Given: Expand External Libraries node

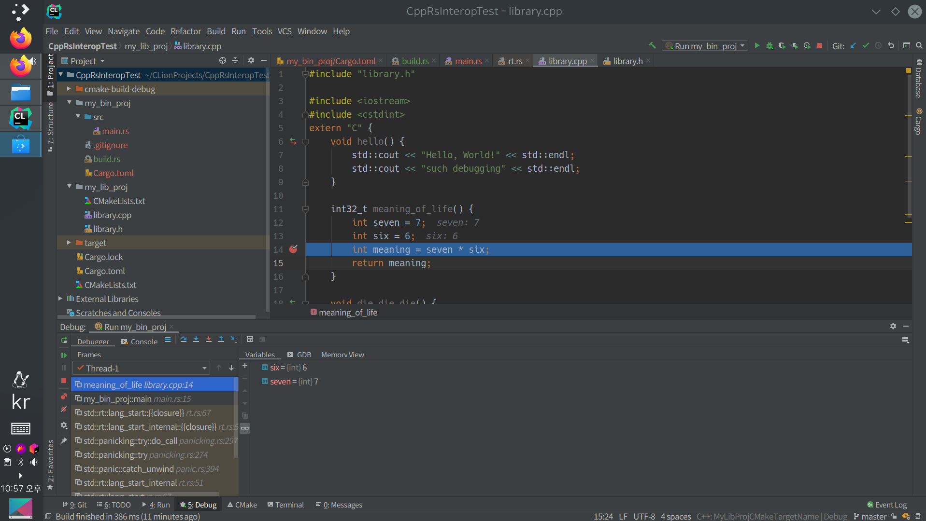Looking at the screenshot, I should [x=60, y=299].
